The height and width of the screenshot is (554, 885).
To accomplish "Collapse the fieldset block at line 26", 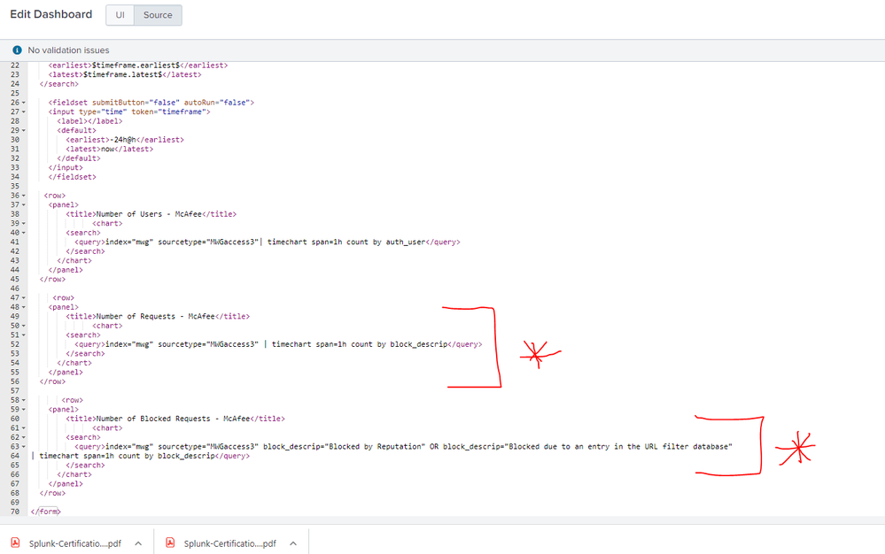I will (x=24, y=103).
